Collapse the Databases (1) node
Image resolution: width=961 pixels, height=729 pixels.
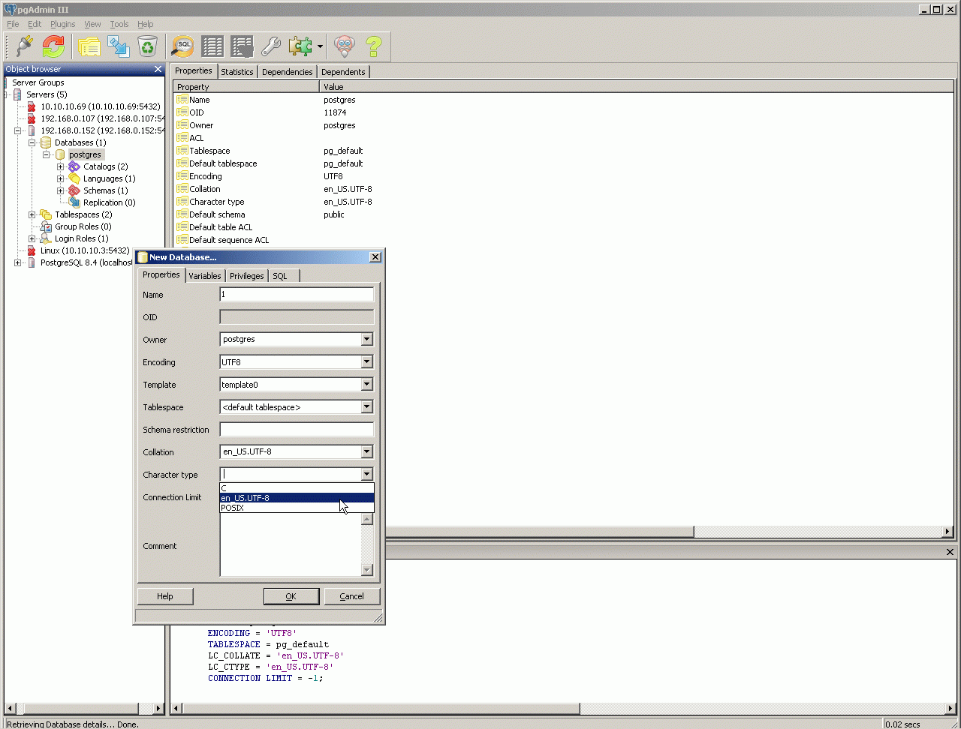[x=32, y=142]
